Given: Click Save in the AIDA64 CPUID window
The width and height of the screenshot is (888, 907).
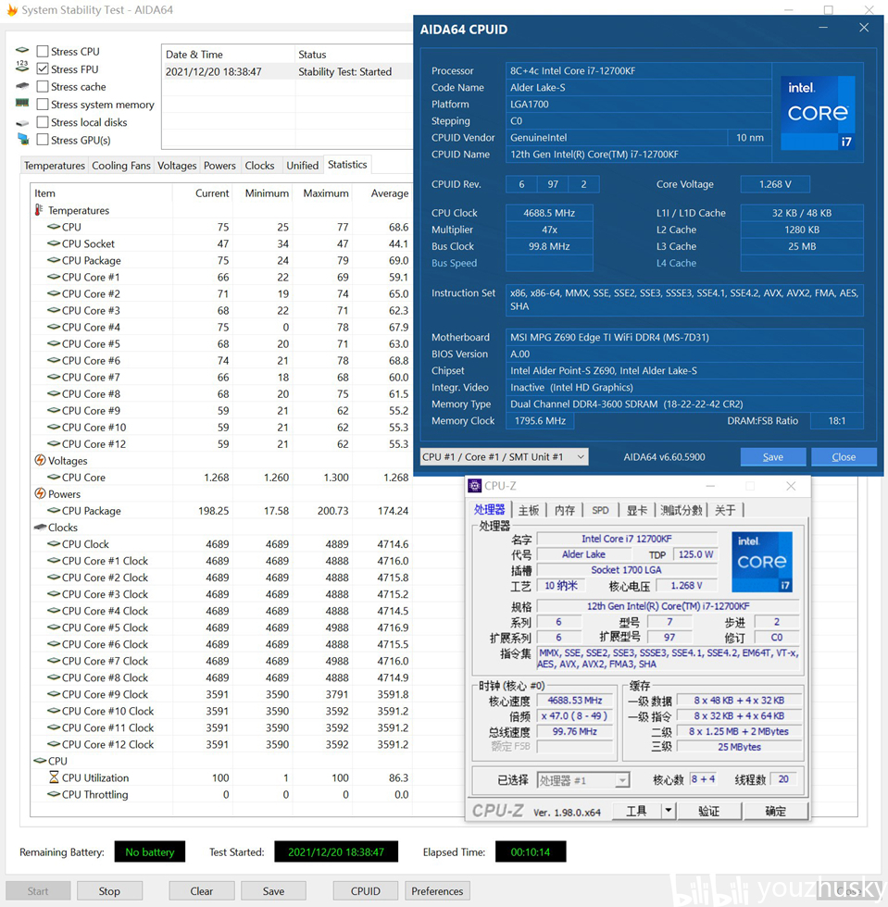Looking at the screenshot, I should click(x=773, y=457).
